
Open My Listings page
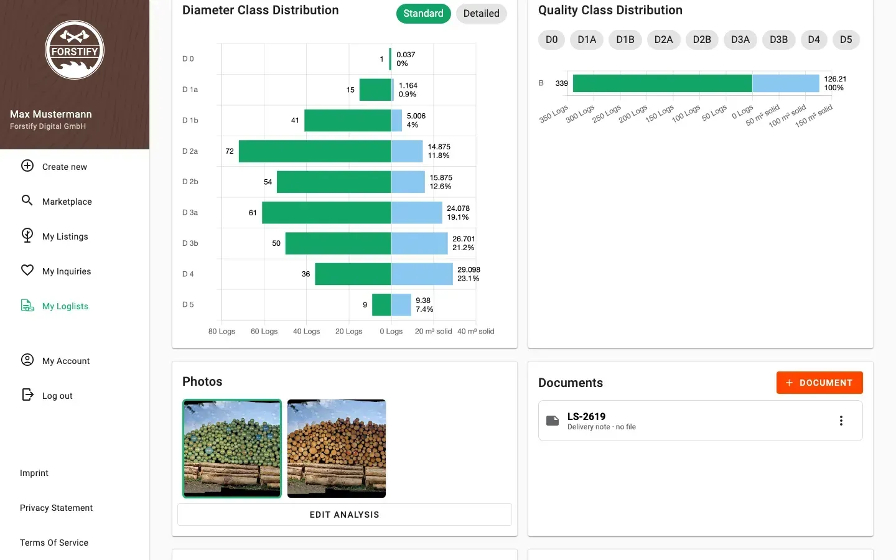(x=75, y=236)
